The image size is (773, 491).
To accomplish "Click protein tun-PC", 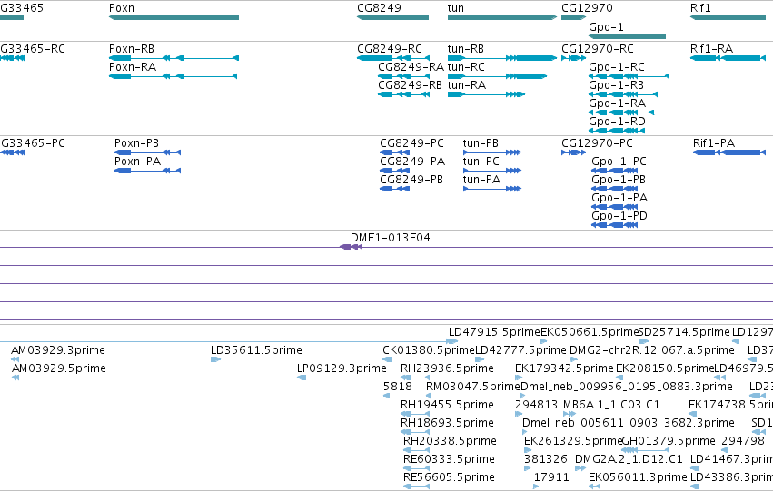I will point(492,171).
